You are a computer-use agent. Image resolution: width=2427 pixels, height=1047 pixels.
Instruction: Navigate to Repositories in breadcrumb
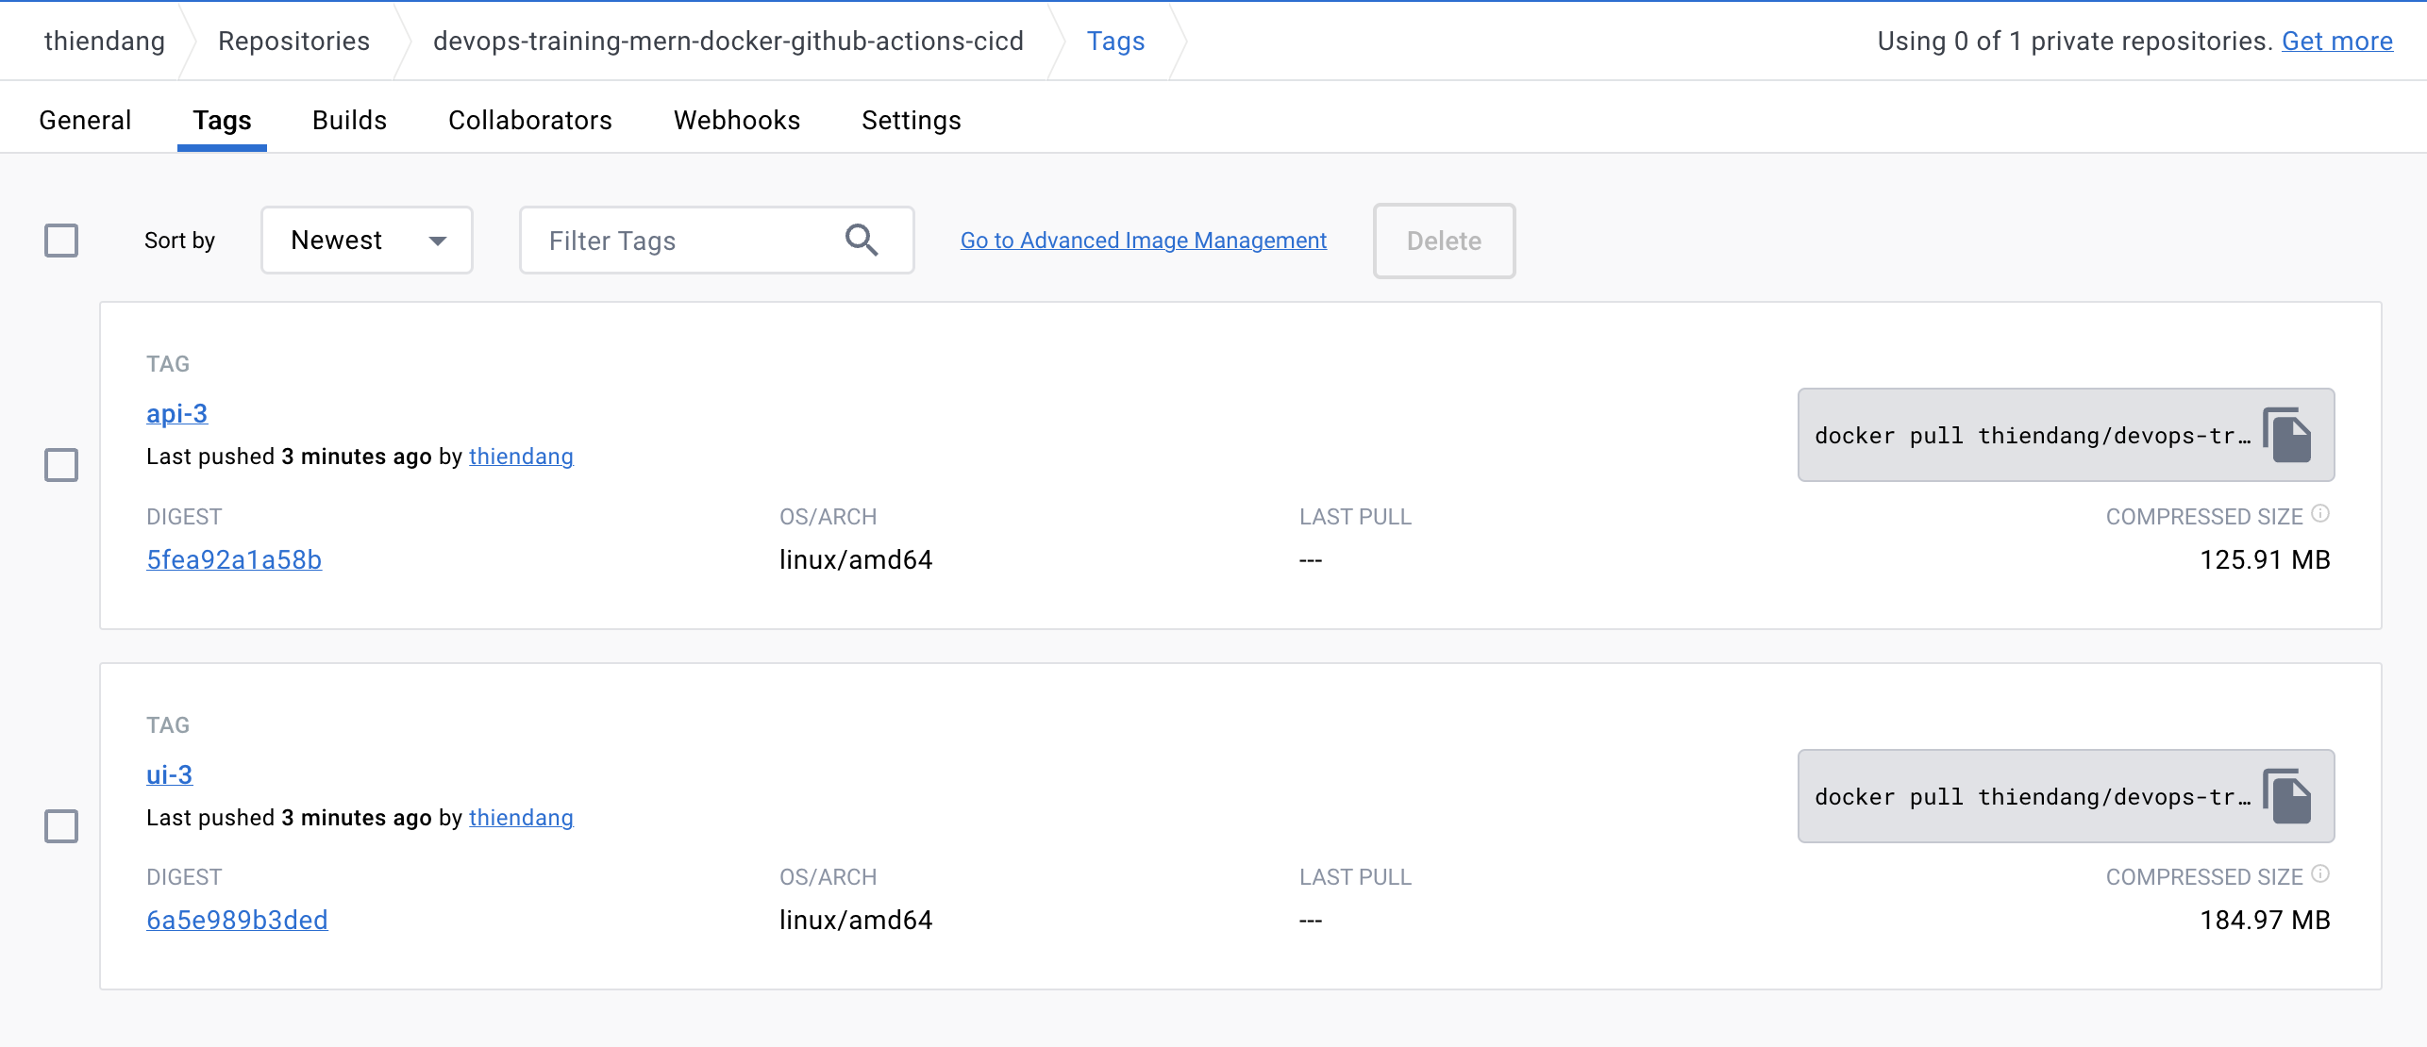pos(293,42)
